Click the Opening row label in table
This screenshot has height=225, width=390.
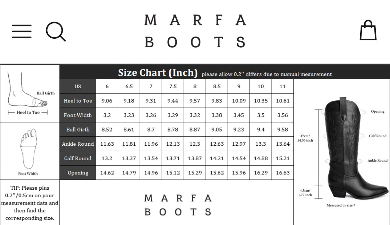click(x=78, y=173)
